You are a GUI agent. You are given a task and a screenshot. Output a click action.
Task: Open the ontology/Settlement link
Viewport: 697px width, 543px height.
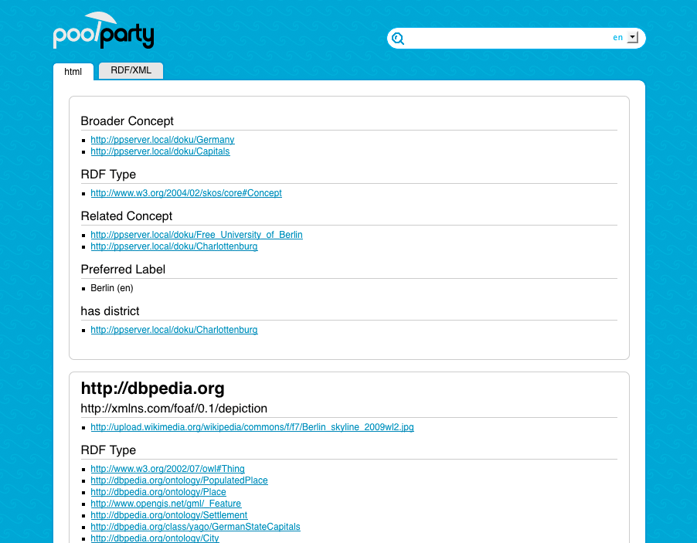[x=169, y=515]
